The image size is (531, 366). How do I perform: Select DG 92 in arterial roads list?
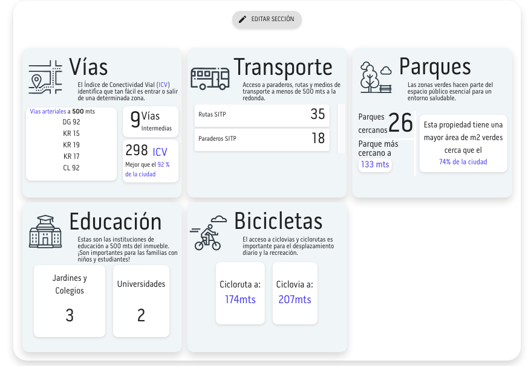(x=71, y=122)
